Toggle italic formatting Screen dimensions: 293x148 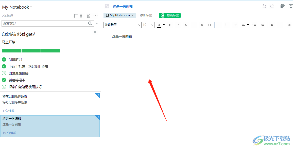[x=178, y=25]
